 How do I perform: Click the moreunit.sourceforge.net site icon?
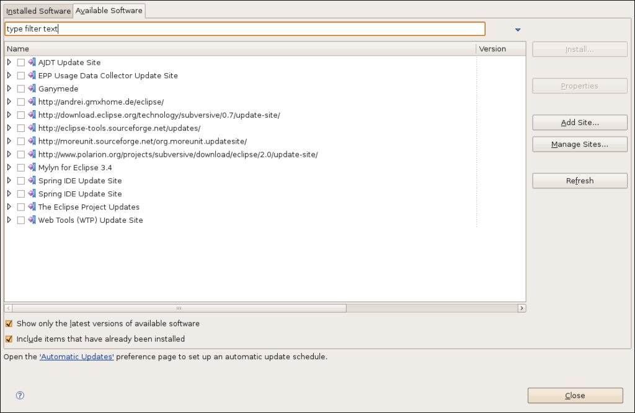[32, 141]
